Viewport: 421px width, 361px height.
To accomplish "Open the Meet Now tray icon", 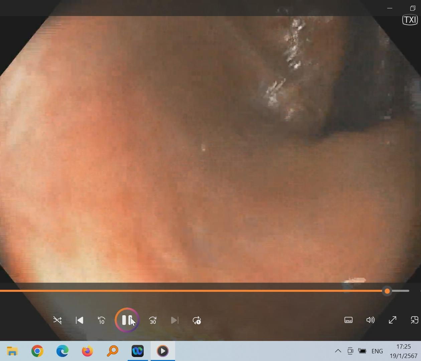I will [350, 351].
